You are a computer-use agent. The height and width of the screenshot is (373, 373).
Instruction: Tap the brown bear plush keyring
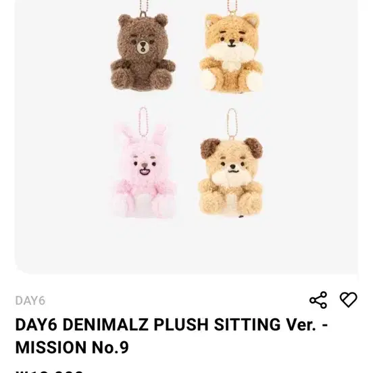click(143, 52)
